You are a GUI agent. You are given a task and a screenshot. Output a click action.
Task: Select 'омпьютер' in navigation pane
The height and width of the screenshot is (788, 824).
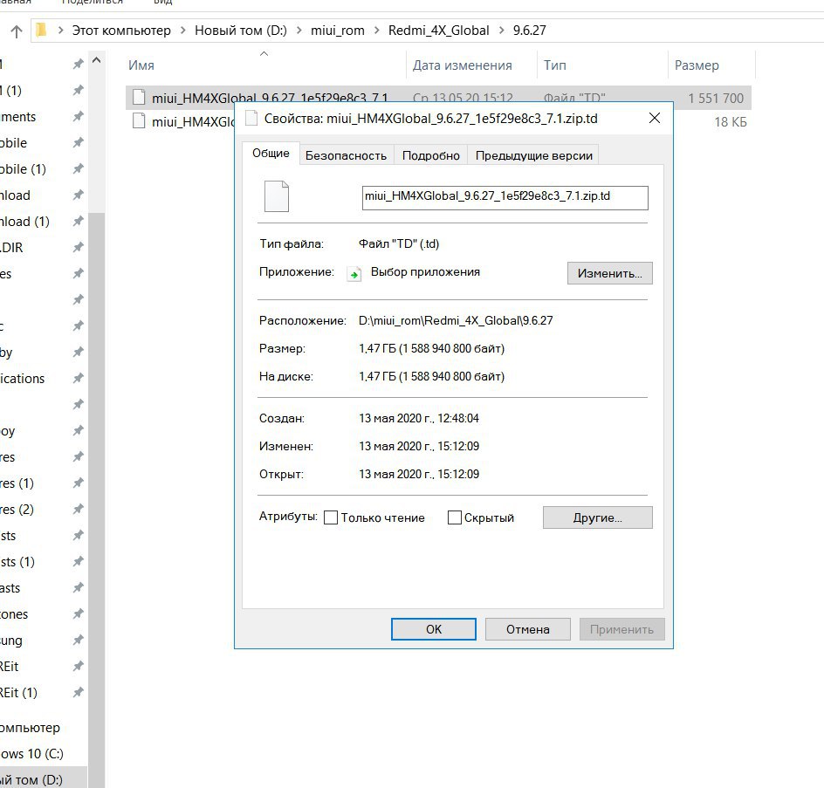coord(30,728)
